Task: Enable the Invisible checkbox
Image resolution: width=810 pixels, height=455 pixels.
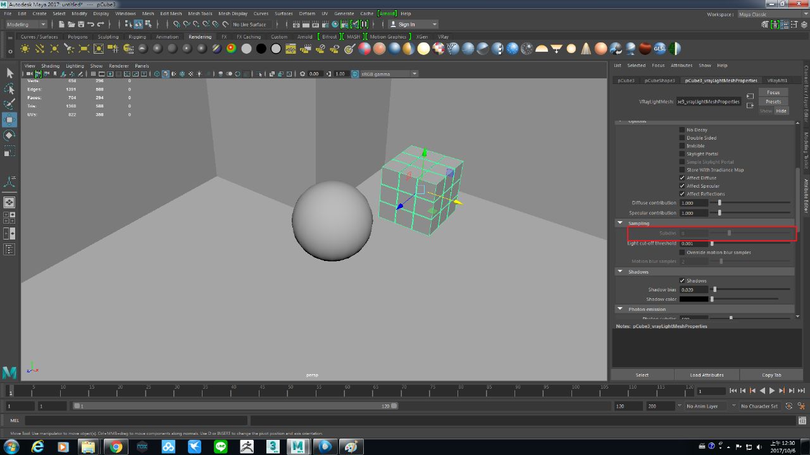Action: tap(682, 146)
